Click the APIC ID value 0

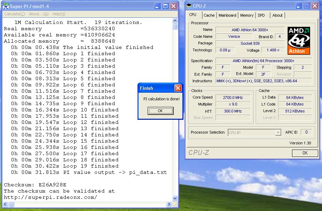[x=306, y=132]
